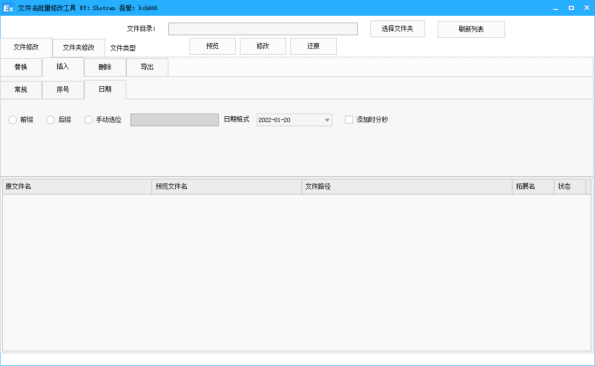Focus the 文件目录 input field
The image size is (595, 366).
263,29
